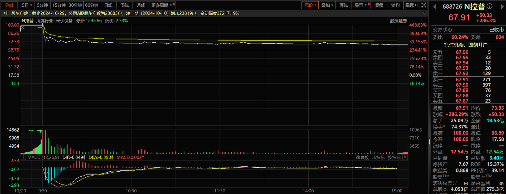This screenshot has height=194, width=506.
Task: Close the call auction box on chart
Action: coord(22,28)
